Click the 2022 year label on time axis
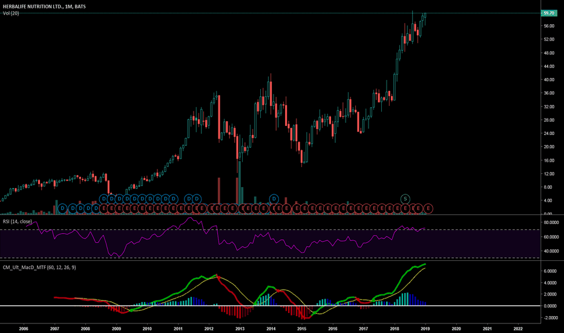The image size is (564, 333). click(x=519, y=328)
